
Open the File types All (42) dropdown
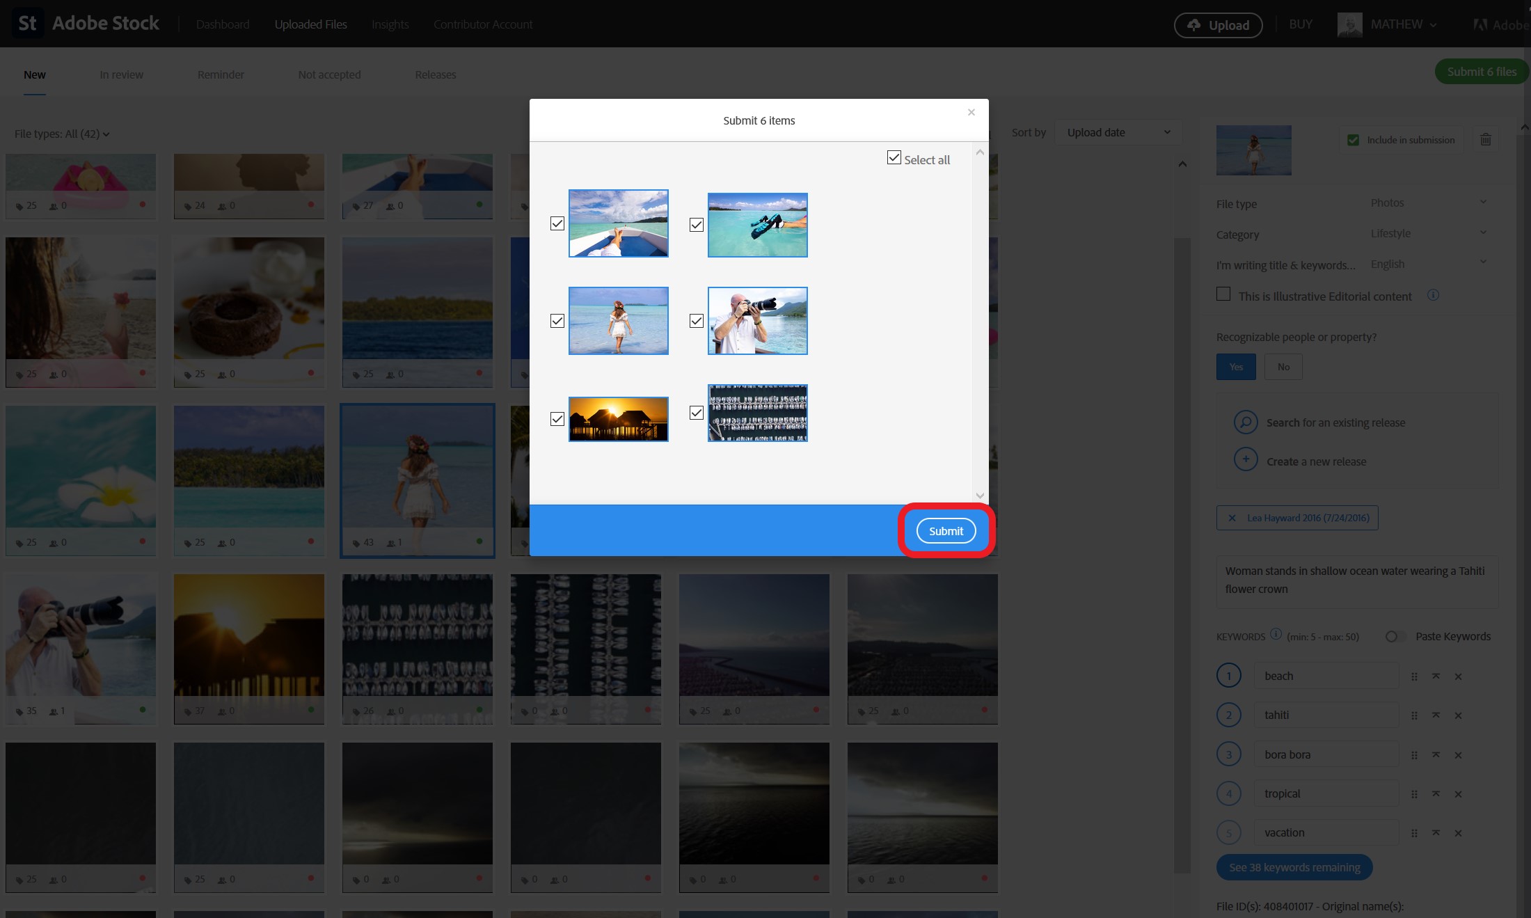click(62, 134)
